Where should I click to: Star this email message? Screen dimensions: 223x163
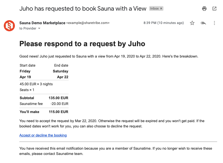pos(192,23)
